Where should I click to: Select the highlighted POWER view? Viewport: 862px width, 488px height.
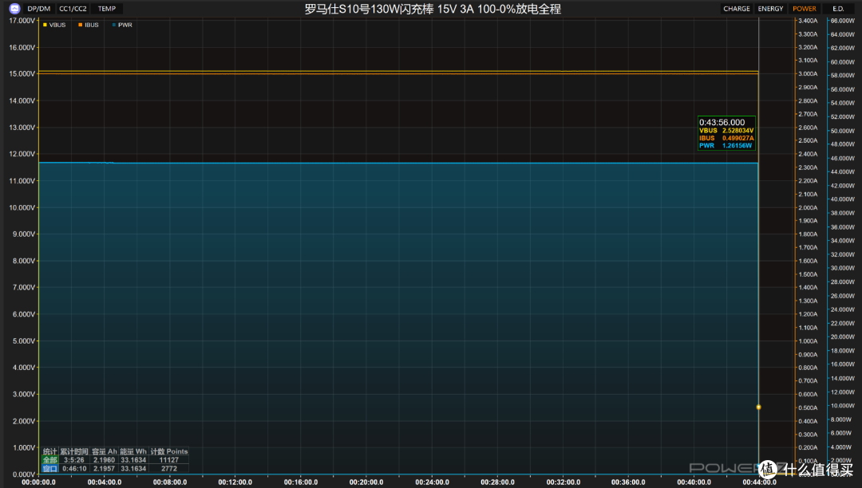point(805,9)
